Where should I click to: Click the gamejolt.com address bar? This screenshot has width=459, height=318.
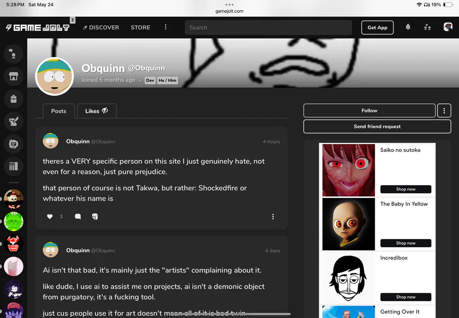tap(229, 11)
